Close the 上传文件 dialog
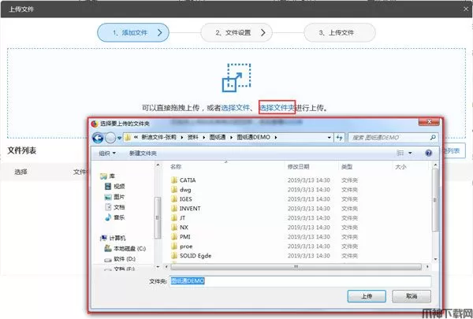 point(466,9)
